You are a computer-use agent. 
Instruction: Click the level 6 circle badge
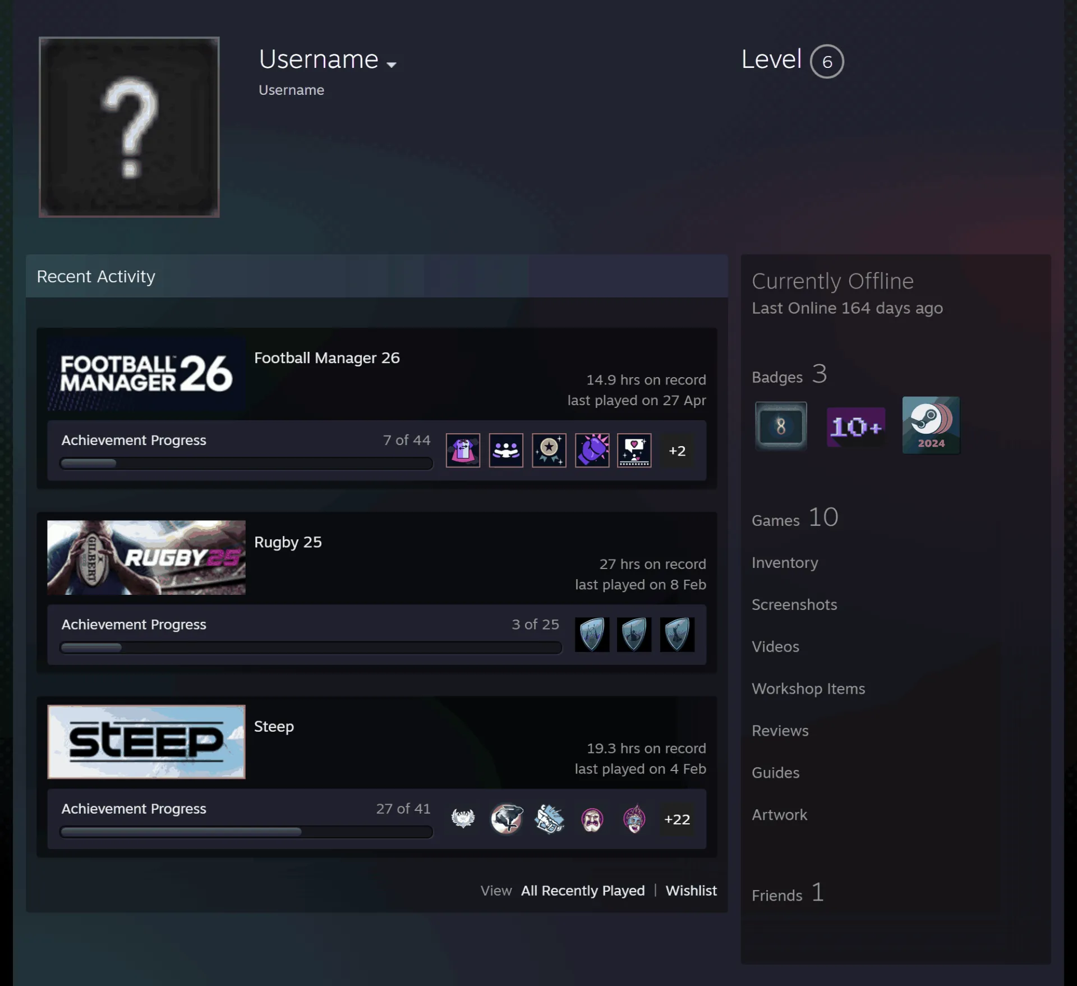[x=827, y=61]
